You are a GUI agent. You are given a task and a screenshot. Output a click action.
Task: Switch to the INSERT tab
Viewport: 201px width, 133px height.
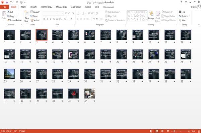[23, 7]
